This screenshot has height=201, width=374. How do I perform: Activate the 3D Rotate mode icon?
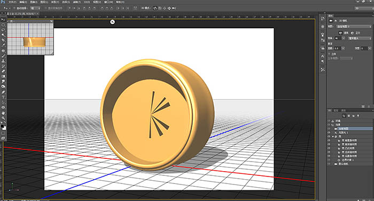coord(155,8)
